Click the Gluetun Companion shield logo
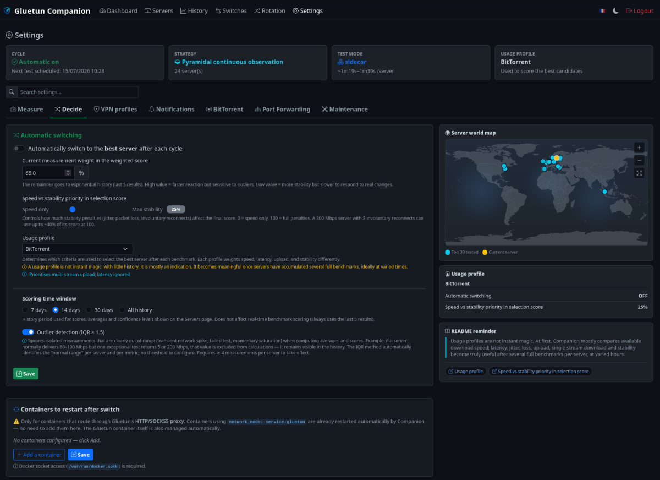The image size is (660, 480). (x=7, y=11)
